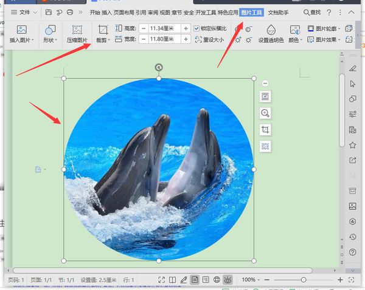Open the Picture Tools ribbon tab

click(251, 12)
